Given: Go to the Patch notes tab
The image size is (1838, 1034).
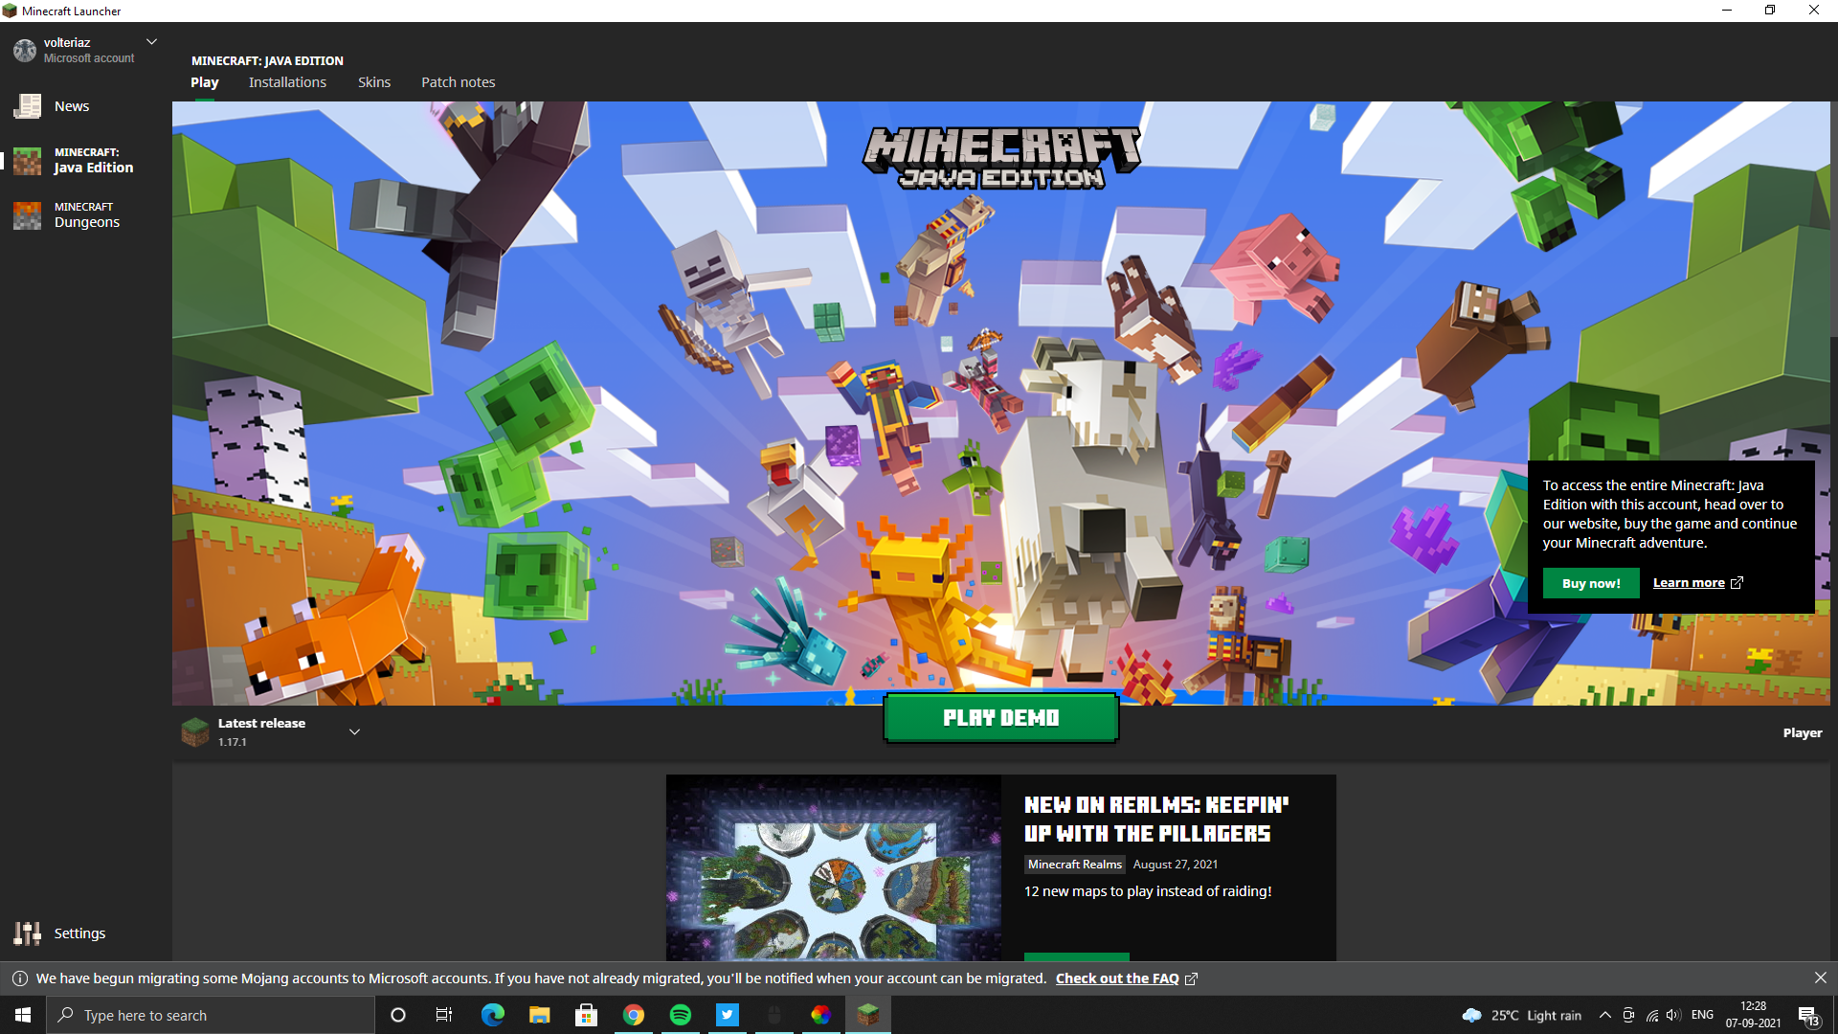Looking at the screenshot, I should pyautogui.click(x=458, y=82).
